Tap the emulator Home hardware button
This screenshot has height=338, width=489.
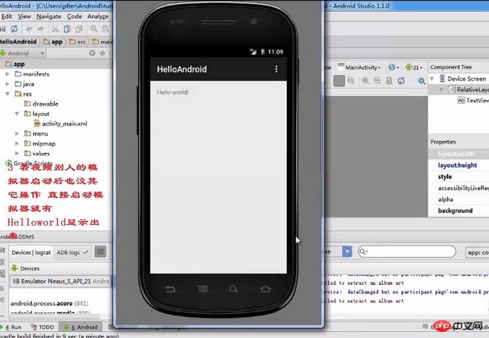(x=265, y=289)
